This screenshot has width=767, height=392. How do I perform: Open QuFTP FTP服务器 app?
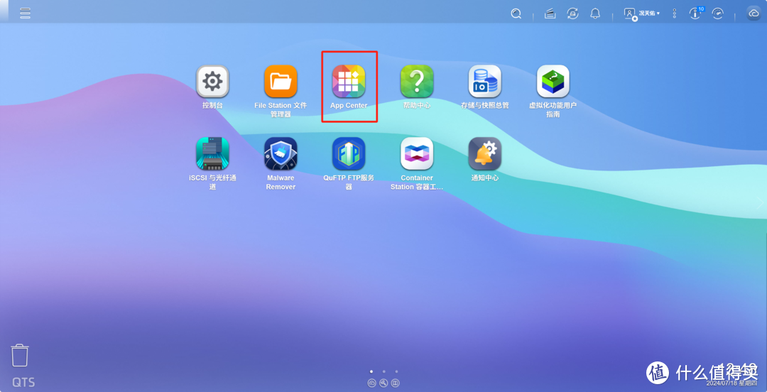coord(349,153)
